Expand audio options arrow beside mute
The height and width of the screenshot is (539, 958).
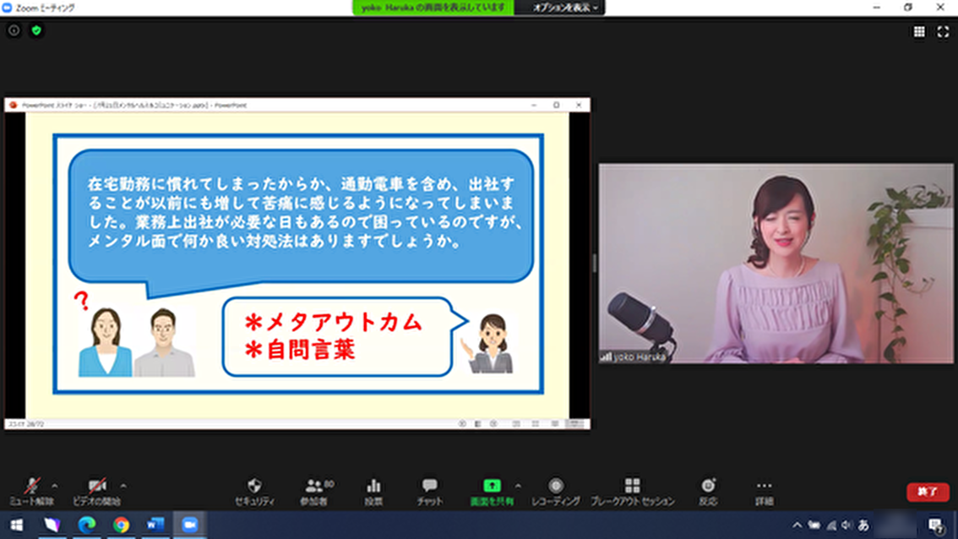click(55, 486)
